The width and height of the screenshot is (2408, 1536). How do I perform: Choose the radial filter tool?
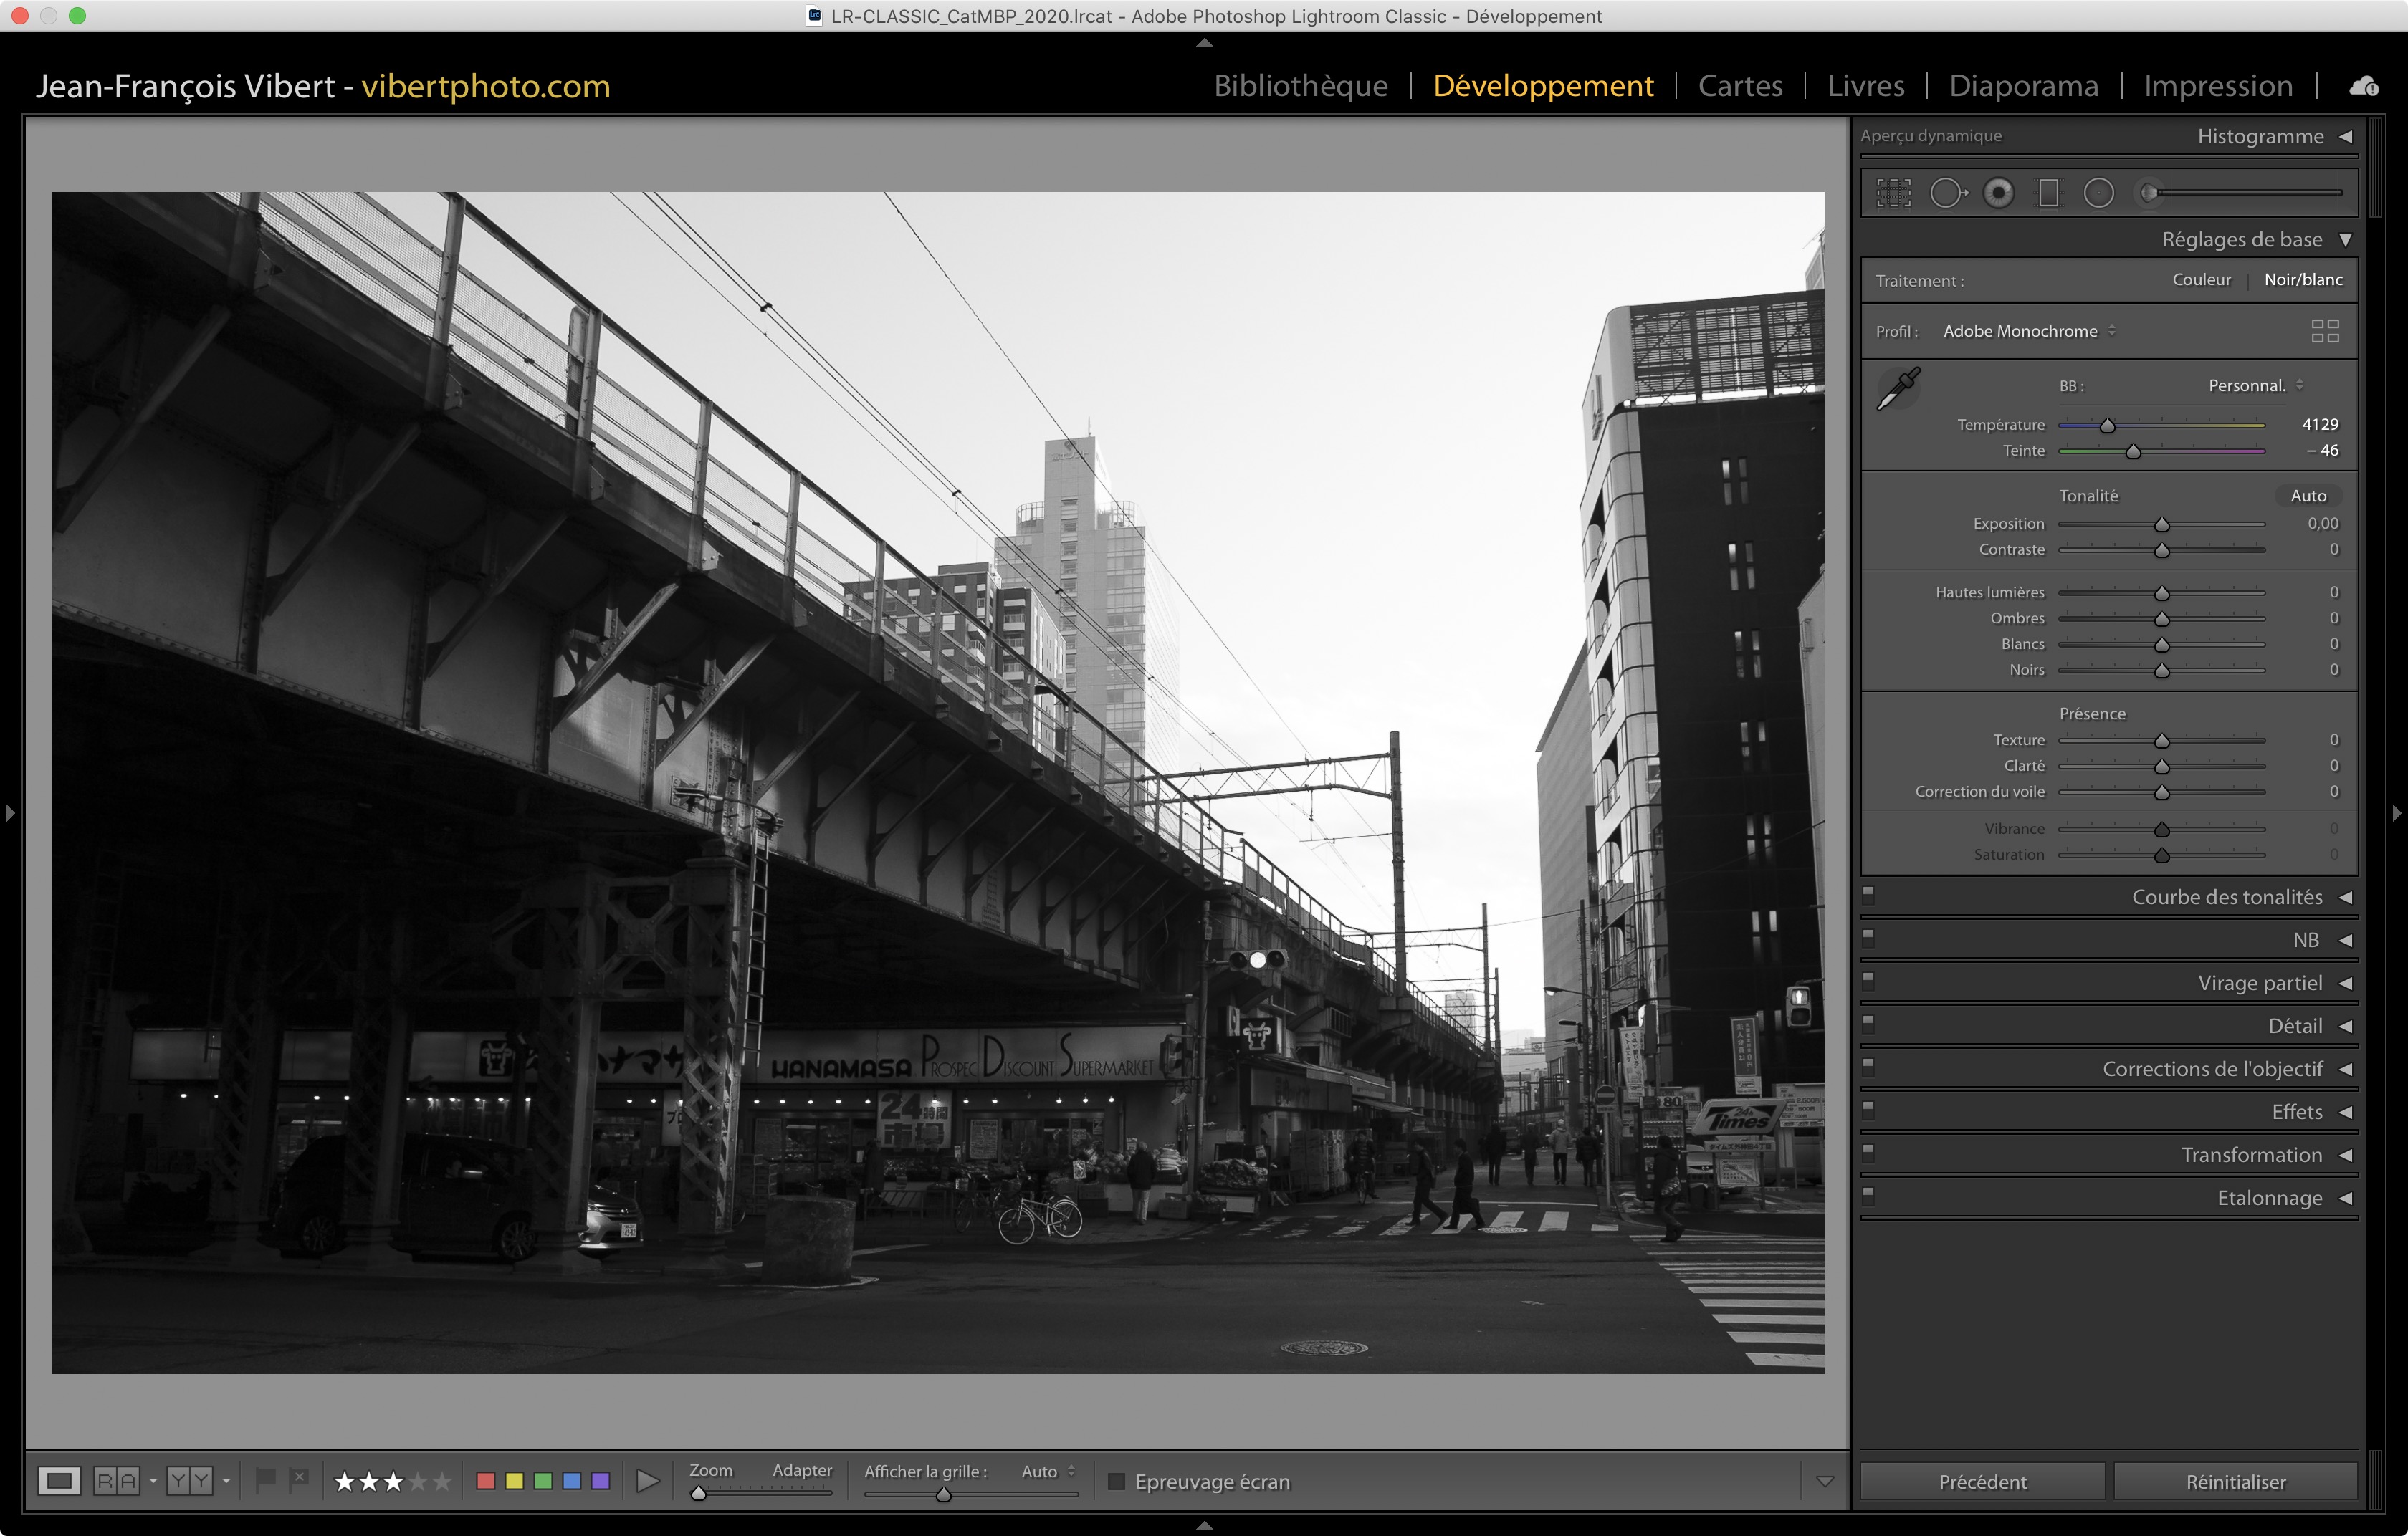[2098, 193]
